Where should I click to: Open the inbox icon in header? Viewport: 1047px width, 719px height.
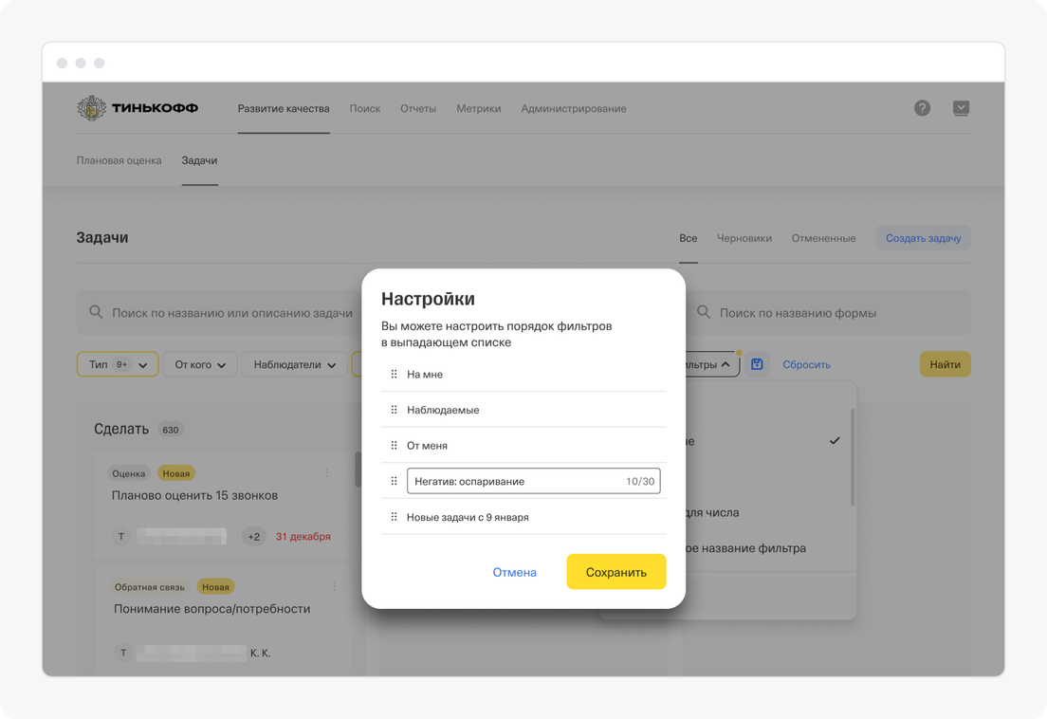tap(961, 108)
